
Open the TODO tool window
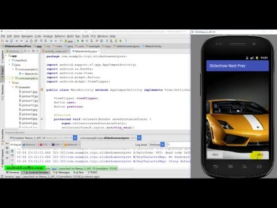pos(93,172)
